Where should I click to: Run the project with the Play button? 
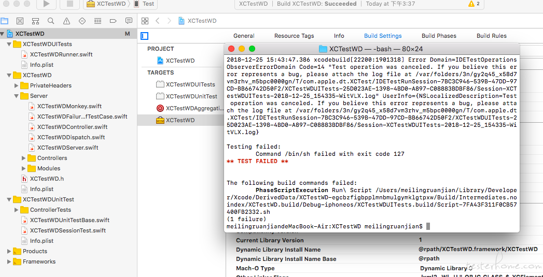point(46,4)
